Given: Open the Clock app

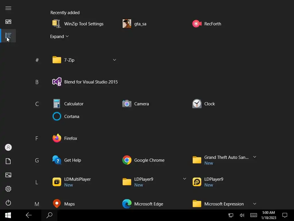Looking at the screenshot, I should [x=204, y=104].
